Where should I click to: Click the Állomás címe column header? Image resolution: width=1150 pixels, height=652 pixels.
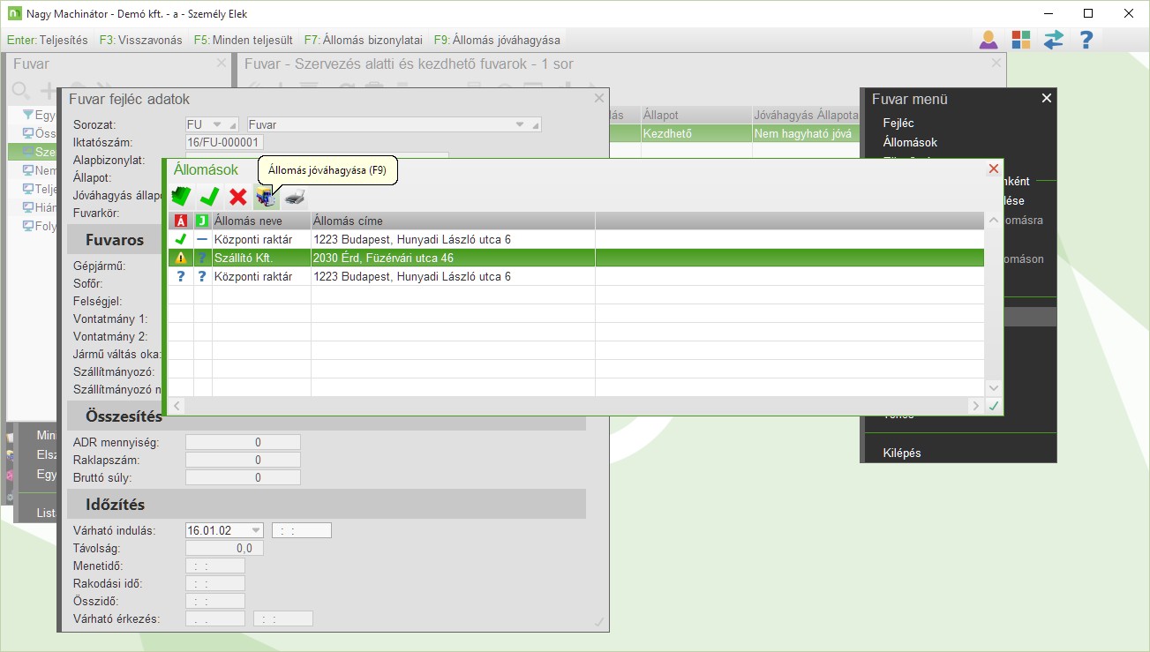click(x=453, y=221)
